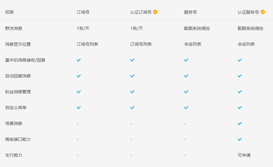Click the 群发消息 row label
The image size is (273, 167).
pyautogui.click(x=14, y=28)
